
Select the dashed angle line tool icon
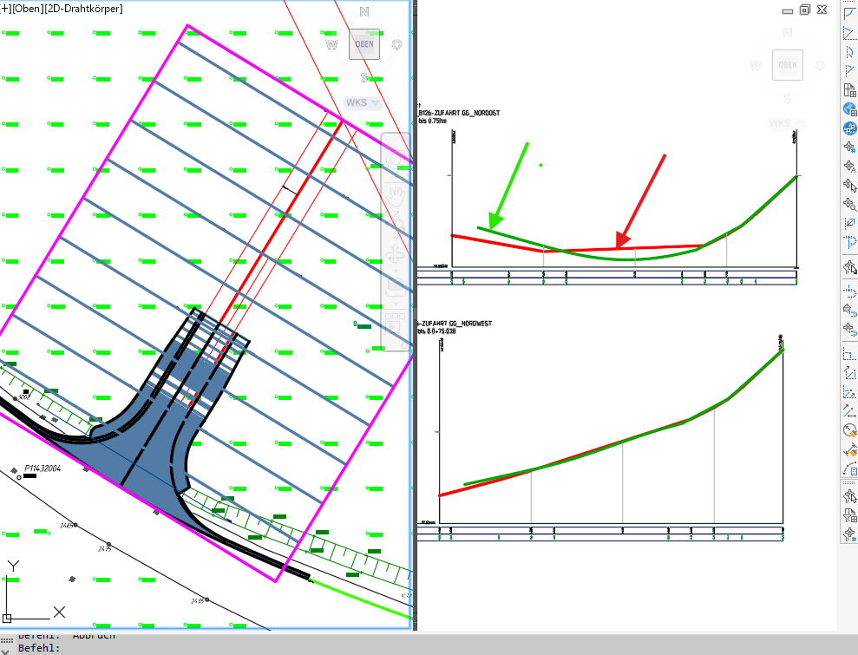850,70
